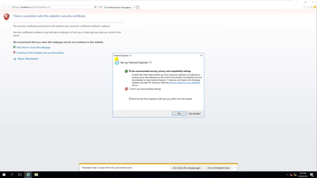Image resolution: width=317 pixels, height=178 pixels.
Task: Show hidden tray icons chevron
Action: (x=287, y=175)
